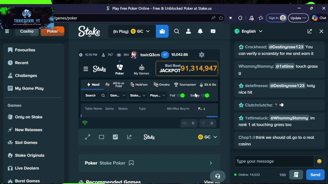Open the user profile icon

[188, 31]
